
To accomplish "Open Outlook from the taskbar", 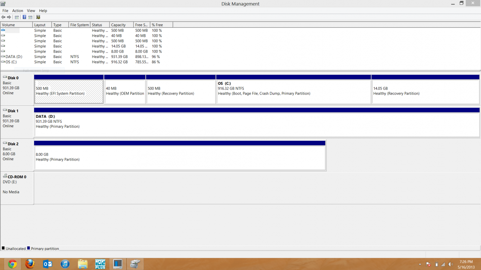I will point(48,264).
